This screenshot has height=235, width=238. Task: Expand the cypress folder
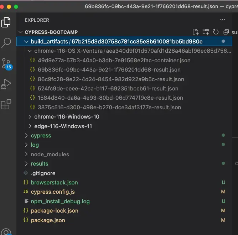pos(41,136)
